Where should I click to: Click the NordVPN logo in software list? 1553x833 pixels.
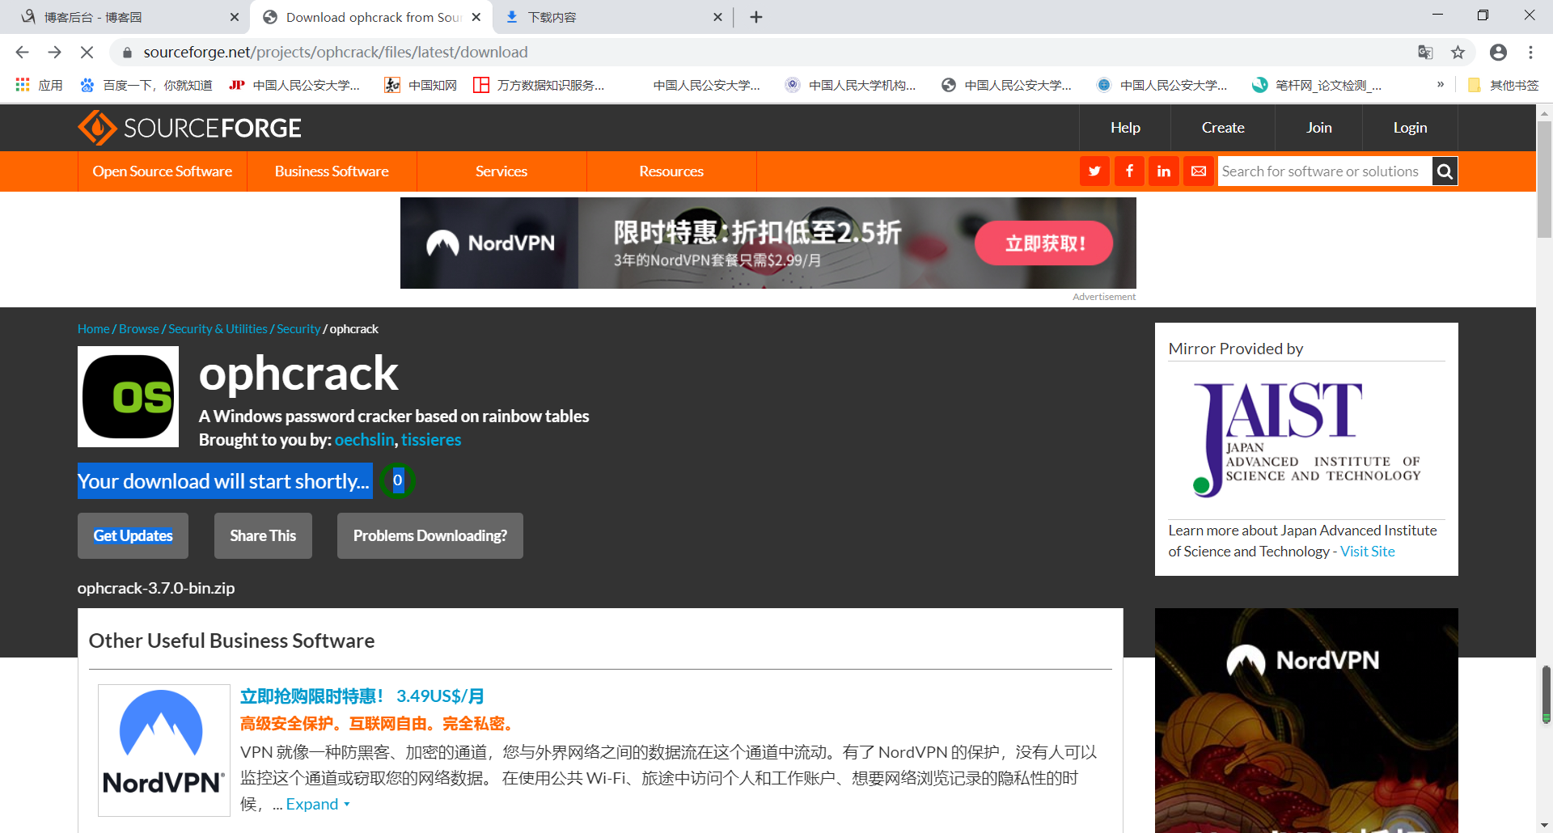[163, 750]
